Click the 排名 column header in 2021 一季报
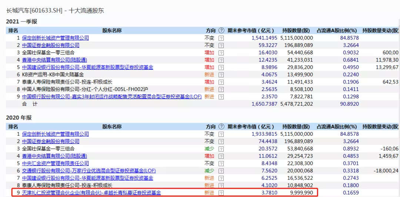The image size is (400, 197). (x=13, y=31)
